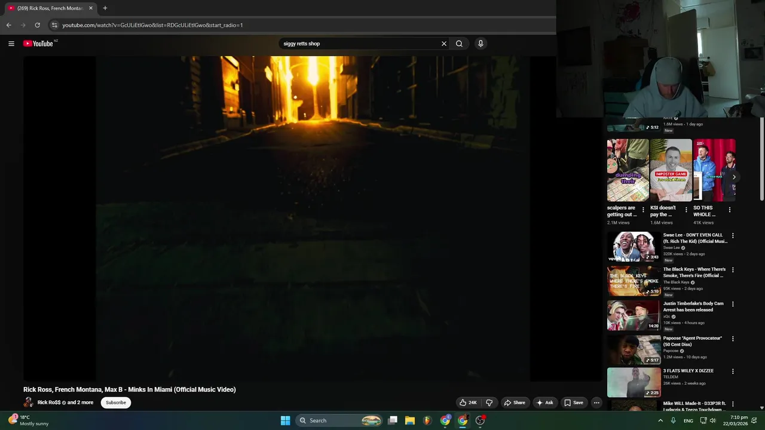Open the Mike WiLL Made-It video title
765x430 pixels.
694,407
